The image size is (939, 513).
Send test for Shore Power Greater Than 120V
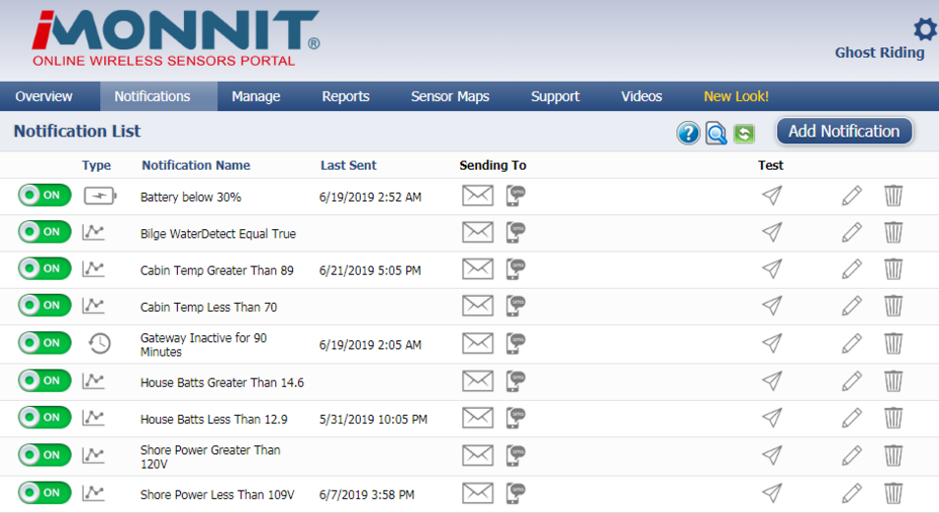tap(772, 455)
